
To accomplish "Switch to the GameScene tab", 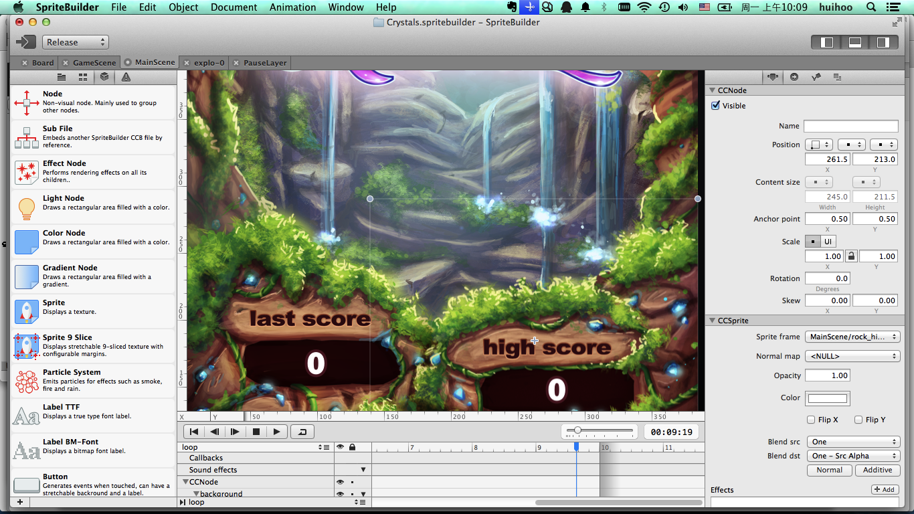I will [x=94, y=63].
